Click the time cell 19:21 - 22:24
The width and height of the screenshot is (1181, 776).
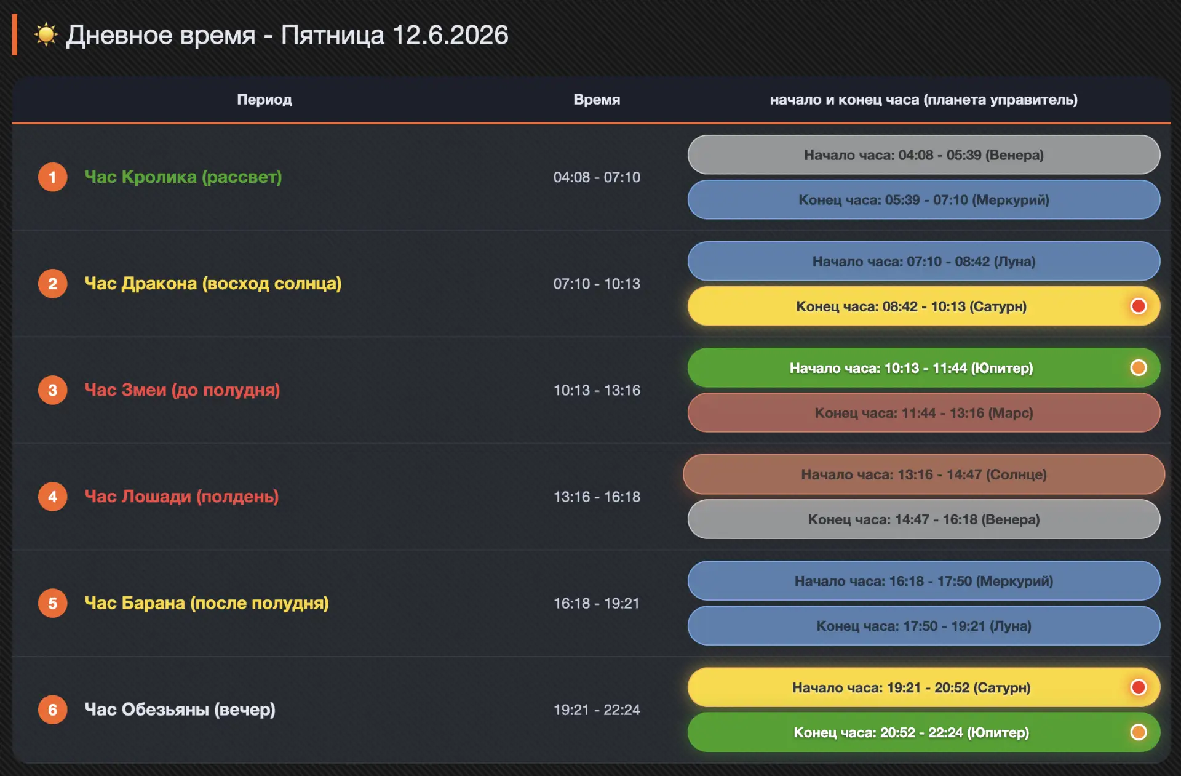pyautogui.click(x=597, y=710)
